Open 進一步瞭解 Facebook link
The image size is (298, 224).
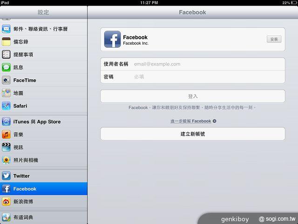[x=191, y=121]
